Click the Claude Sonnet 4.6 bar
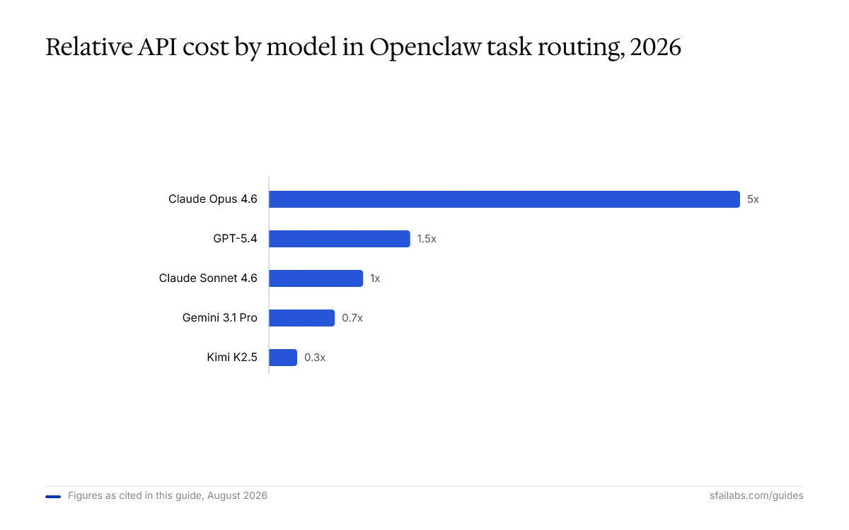Screen dimensions: 849x530 point(316,278)
